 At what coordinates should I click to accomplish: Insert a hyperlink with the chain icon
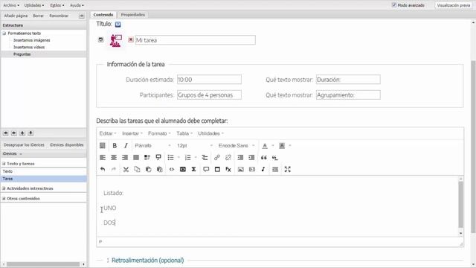[216, 157]
